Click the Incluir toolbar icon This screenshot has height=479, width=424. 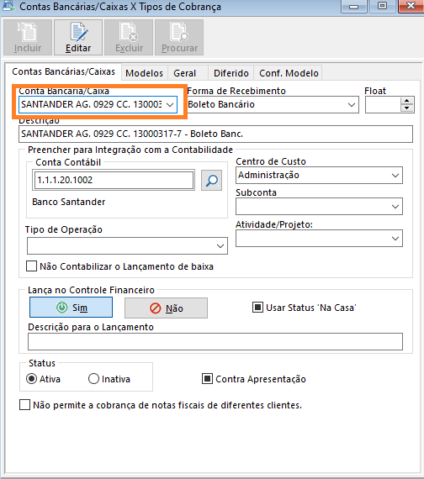click(28, 38)
